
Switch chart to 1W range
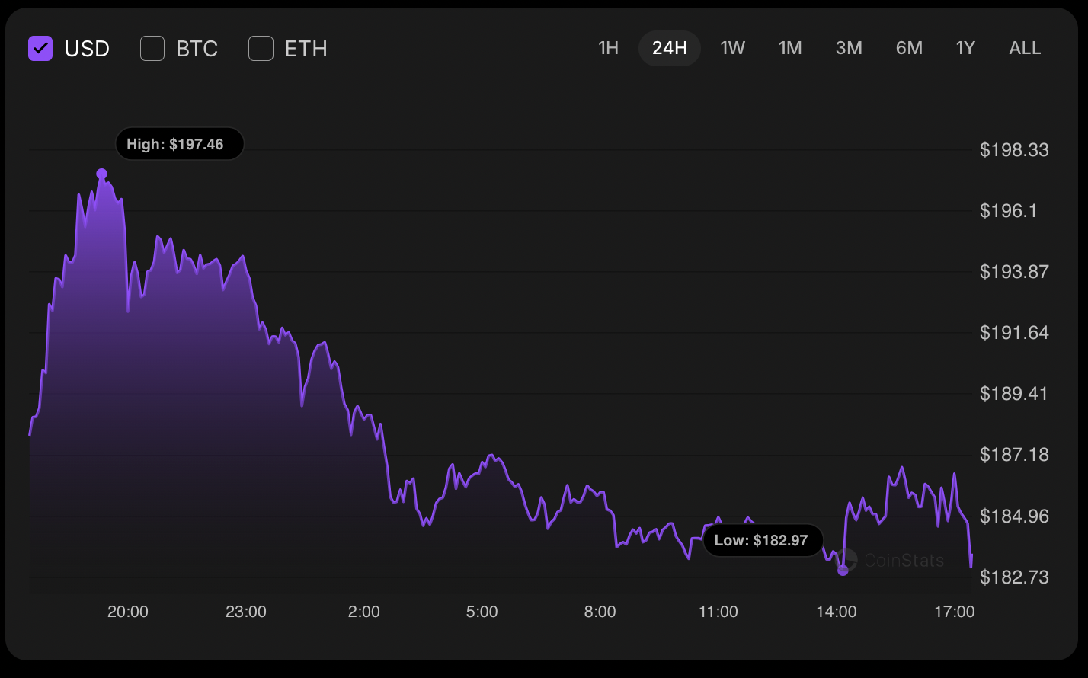[732, 48]
